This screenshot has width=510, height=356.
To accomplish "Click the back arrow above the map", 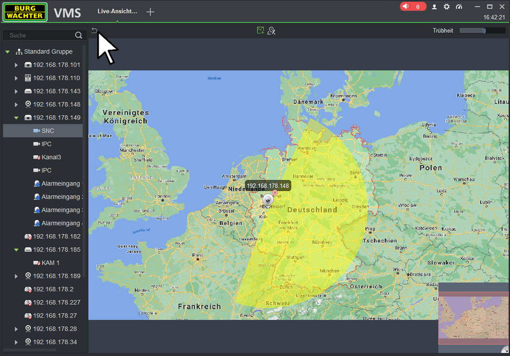I will tap(95, 31).
